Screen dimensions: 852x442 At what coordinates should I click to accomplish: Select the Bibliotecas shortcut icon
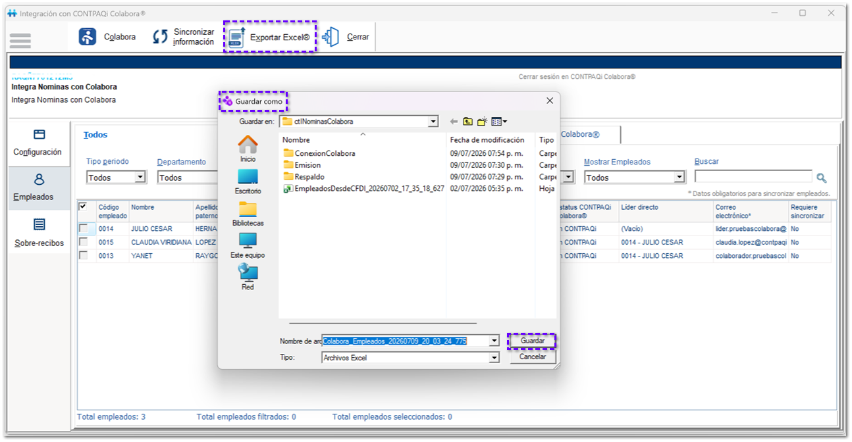[x=248, y=209]
